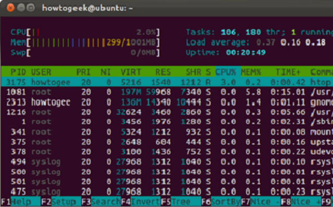The width and height of the screenshot is (333, 207).
Task: Switch to F5 Tree view
Action: tap(181, 202)
